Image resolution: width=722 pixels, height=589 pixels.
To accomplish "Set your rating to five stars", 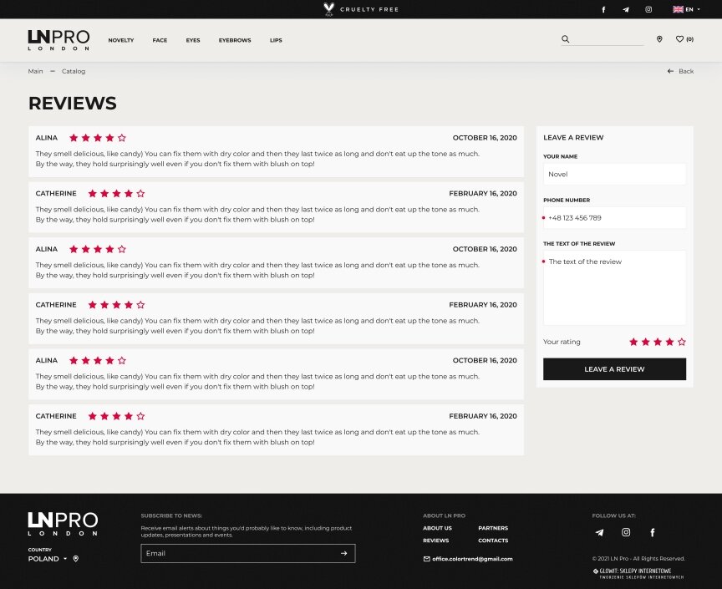I will (x=682, y=342).
